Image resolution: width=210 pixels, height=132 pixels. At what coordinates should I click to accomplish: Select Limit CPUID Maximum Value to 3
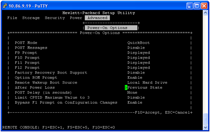pos(52,97)
